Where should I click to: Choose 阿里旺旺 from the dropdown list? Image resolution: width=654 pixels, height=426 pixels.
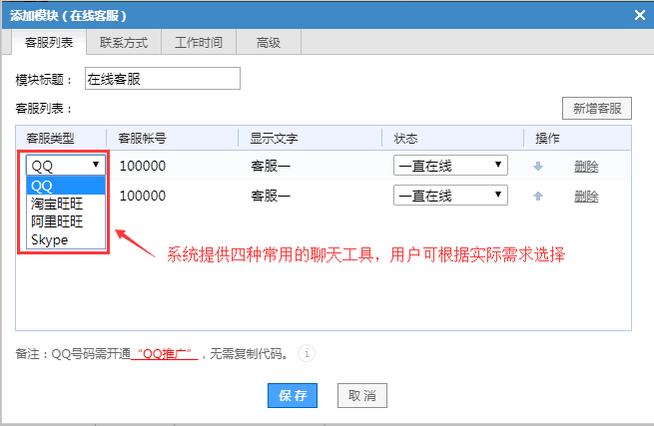(x=66, y=221)
